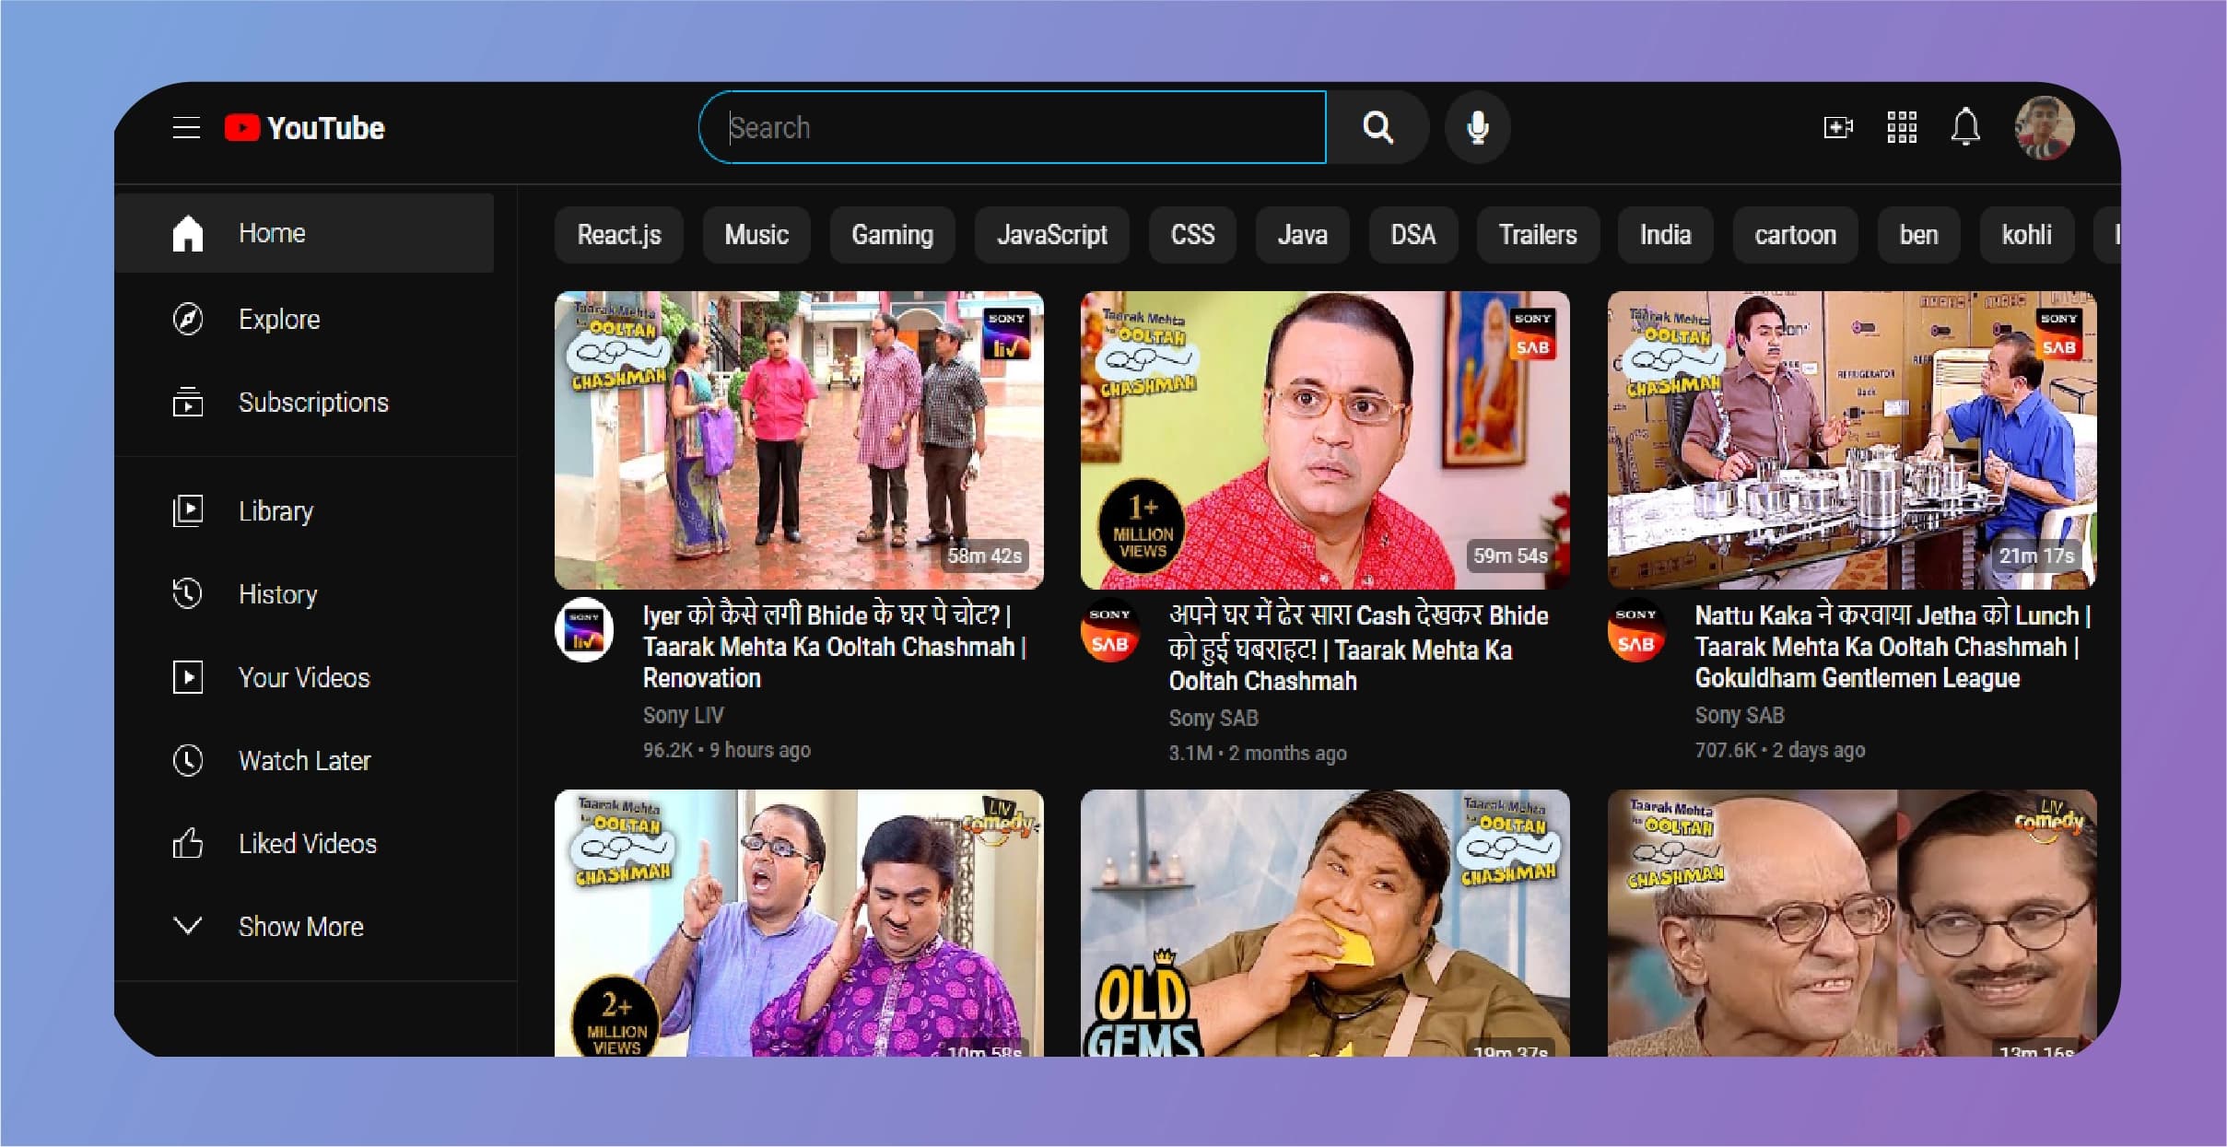
Task: Play the 2+ Million Views thumbnail
Action: [x=799, y=922]
